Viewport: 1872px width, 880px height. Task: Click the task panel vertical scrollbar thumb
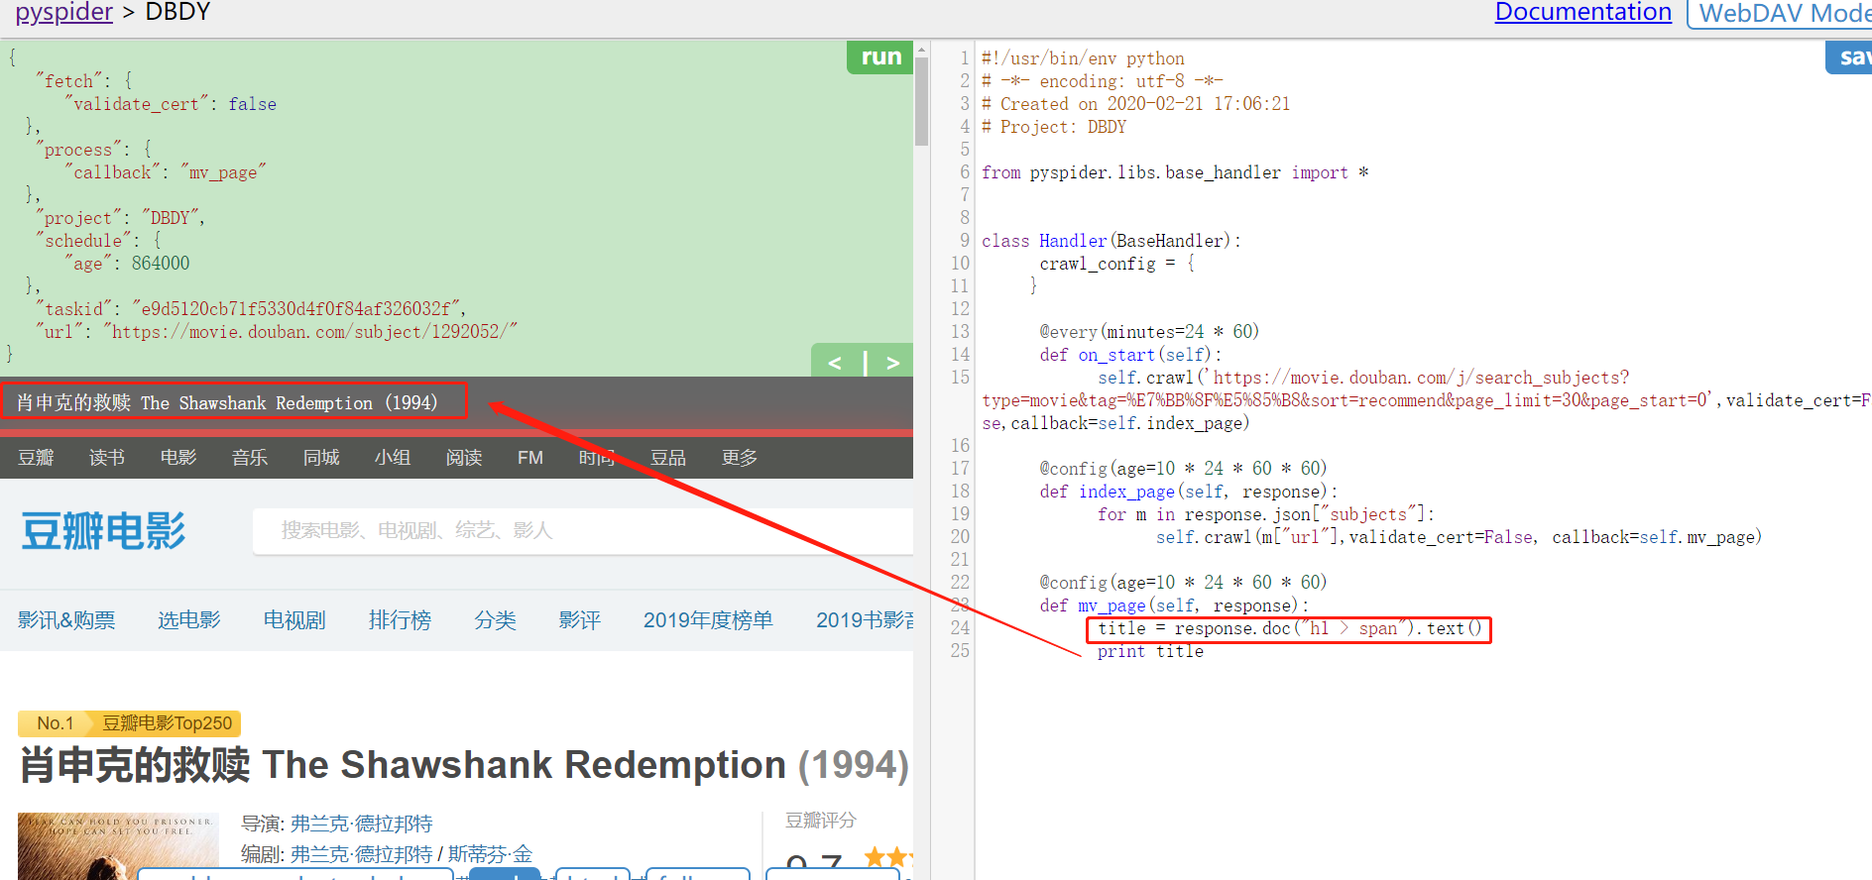click(921, 101)
